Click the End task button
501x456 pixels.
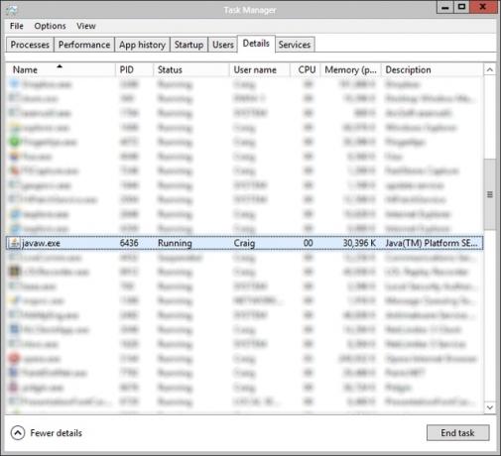click(x=457, y=433)
